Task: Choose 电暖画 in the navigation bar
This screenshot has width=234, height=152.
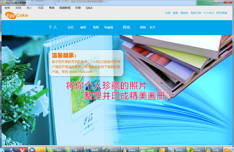Action: [109, 27]
